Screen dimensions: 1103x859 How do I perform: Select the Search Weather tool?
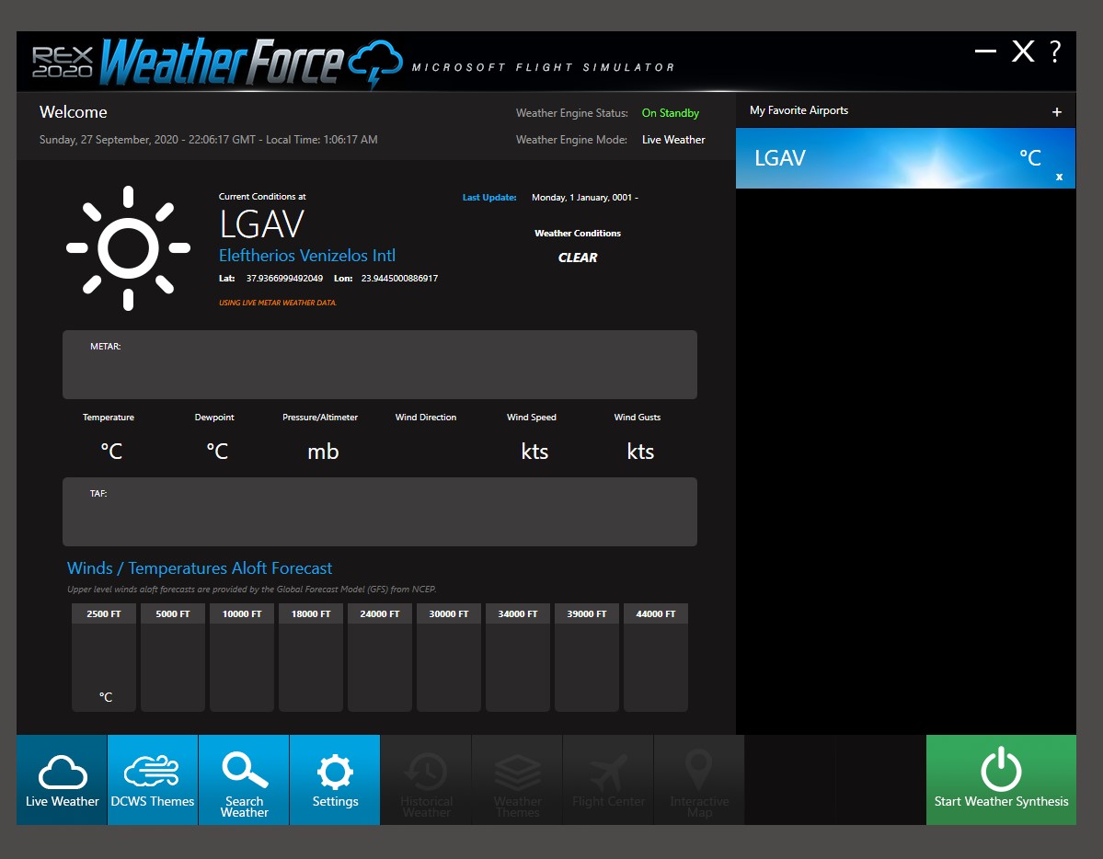tap(243, 780)
